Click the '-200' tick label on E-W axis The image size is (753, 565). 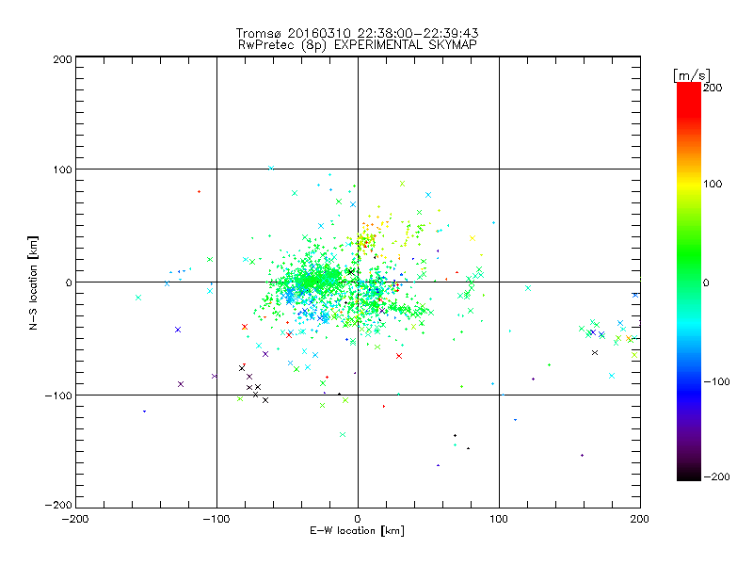(x=75, y=519)
